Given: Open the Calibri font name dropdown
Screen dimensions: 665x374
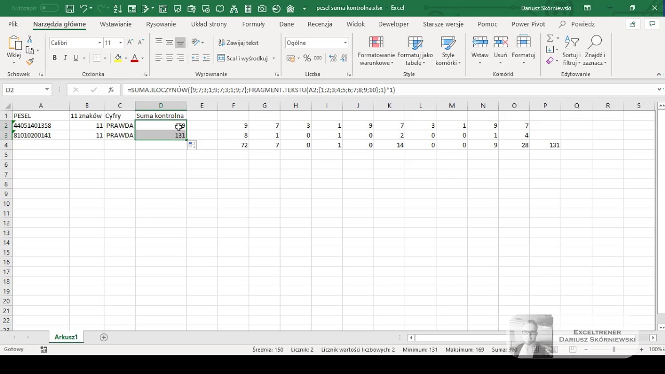Looking at the screenshot, I should click(99, 43).
